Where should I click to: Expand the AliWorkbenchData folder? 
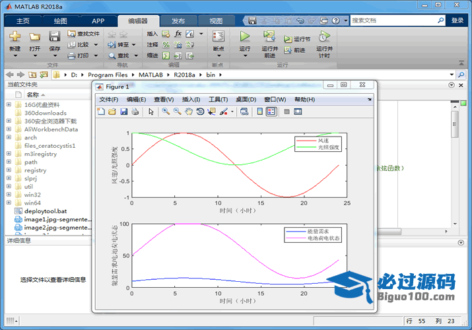click(9, 129)
